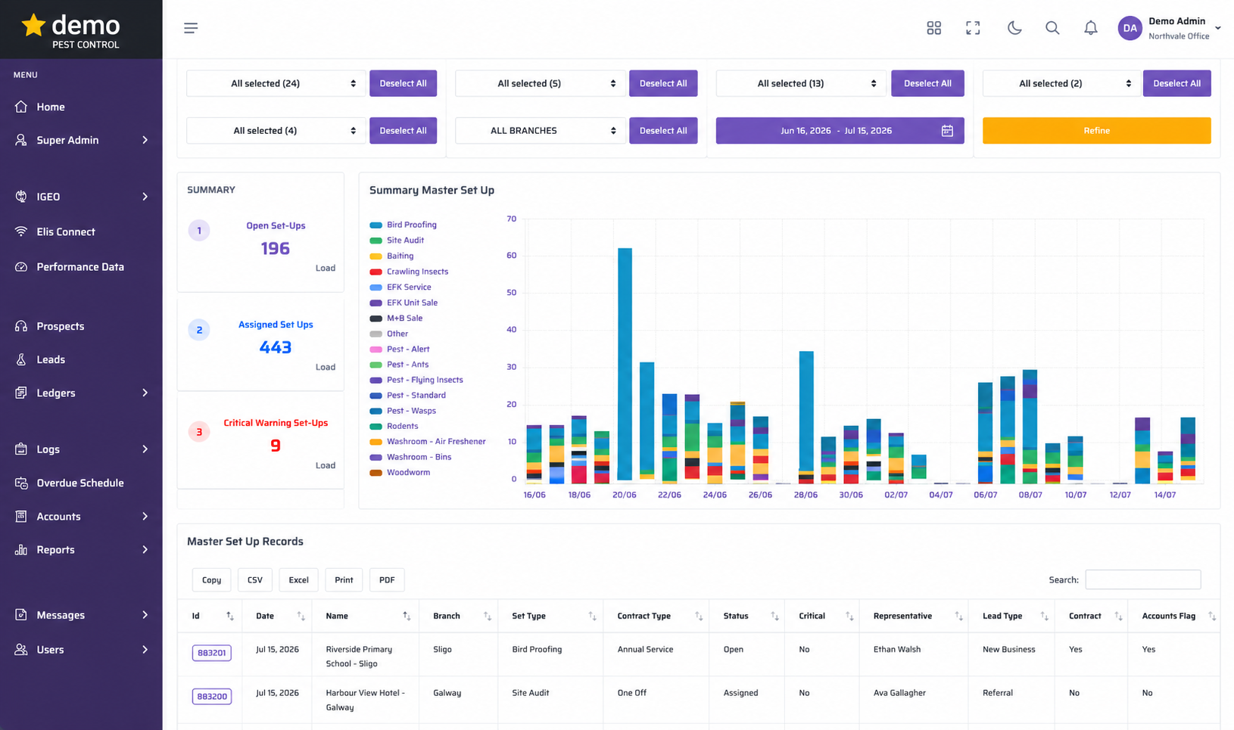Export records with the CSV button
The image size is (1234, 730).
[255, 580]
